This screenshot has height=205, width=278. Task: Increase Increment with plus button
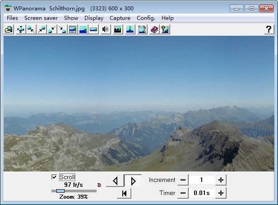221,180
